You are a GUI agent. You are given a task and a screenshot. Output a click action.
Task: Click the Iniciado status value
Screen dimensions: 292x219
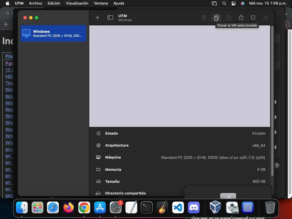(258, 133)
